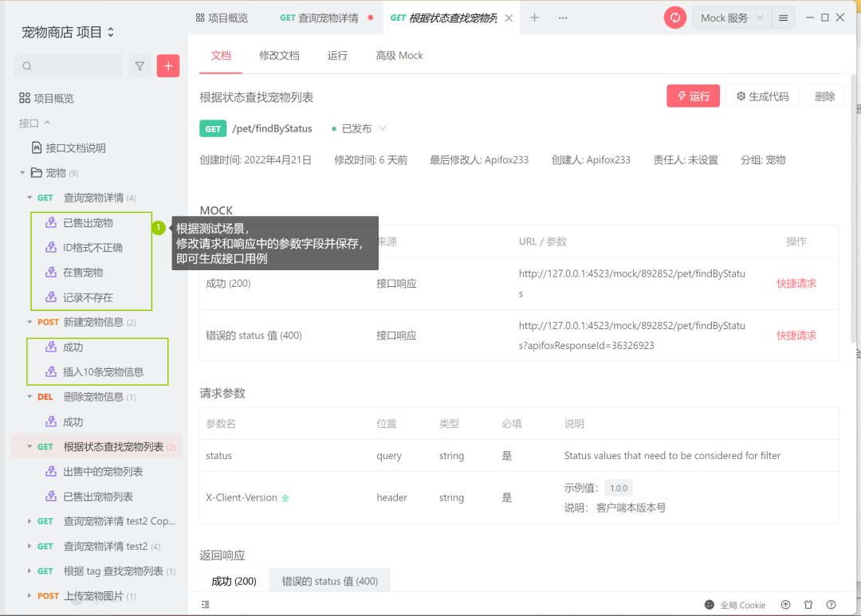The height and width of the screenshot is (616, 861).
Task: Click the mock URL ending apifoxResponseId=36326923
Action: tap(632, 335)
